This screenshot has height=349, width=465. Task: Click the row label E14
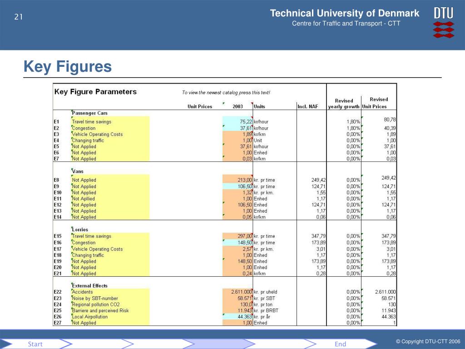coord(58,217)
